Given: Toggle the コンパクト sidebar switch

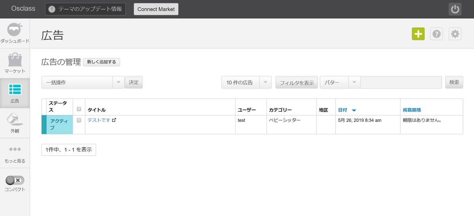Looking at the screenshot, I should point(15,180).
